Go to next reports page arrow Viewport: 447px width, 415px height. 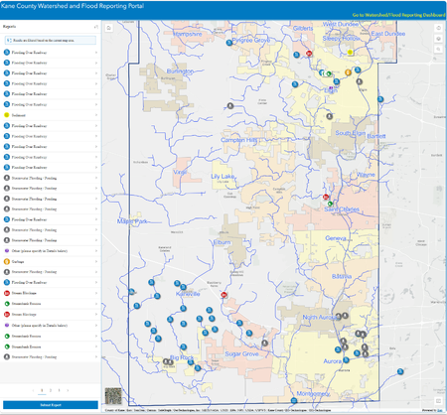click(x=68, y=390)
